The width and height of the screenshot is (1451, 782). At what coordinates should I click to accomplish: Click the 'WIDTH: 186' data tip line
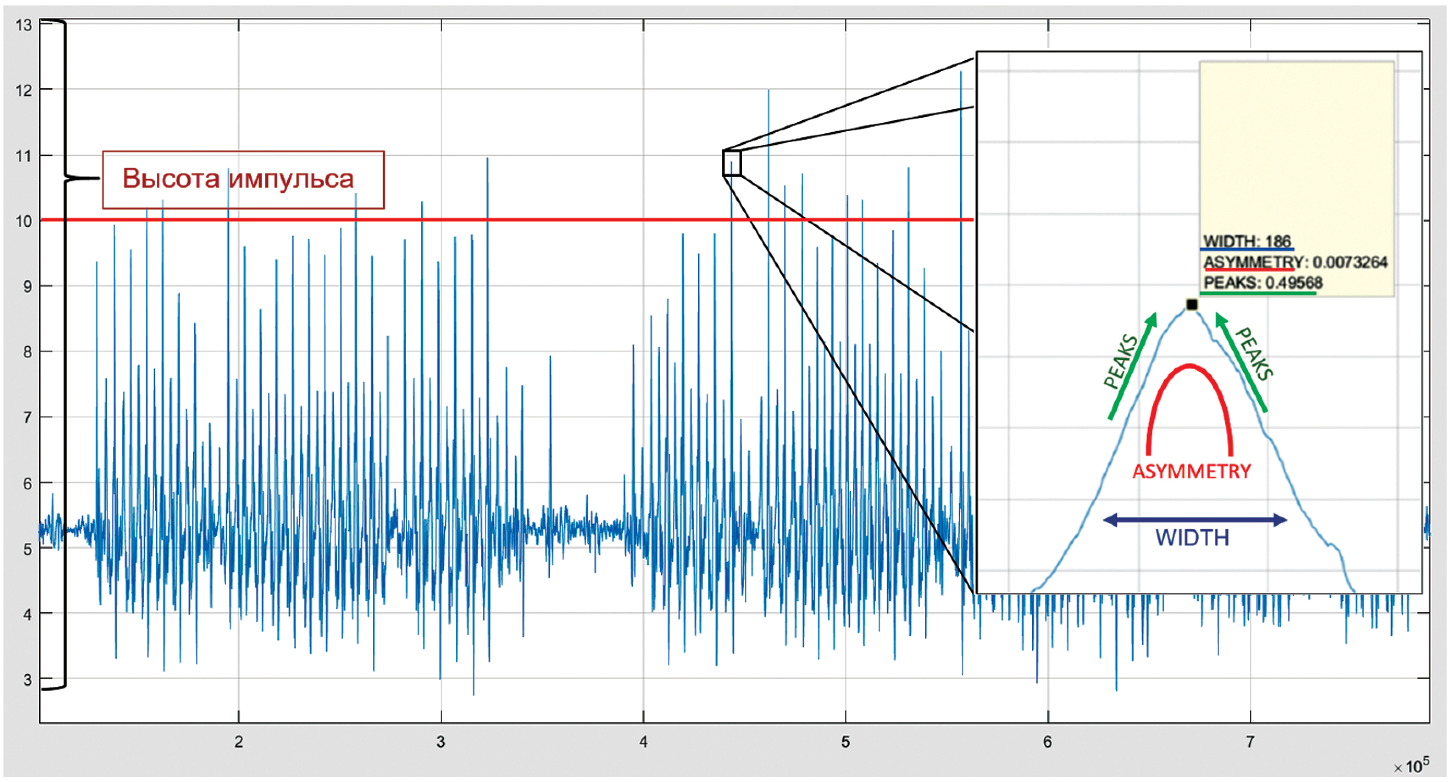pyautogui.click(x=1247, y=241)
